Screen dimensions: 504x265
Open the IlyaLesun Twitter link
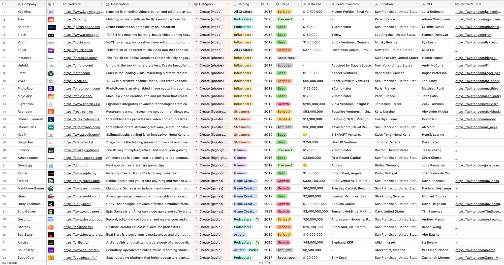coord(477,42)
